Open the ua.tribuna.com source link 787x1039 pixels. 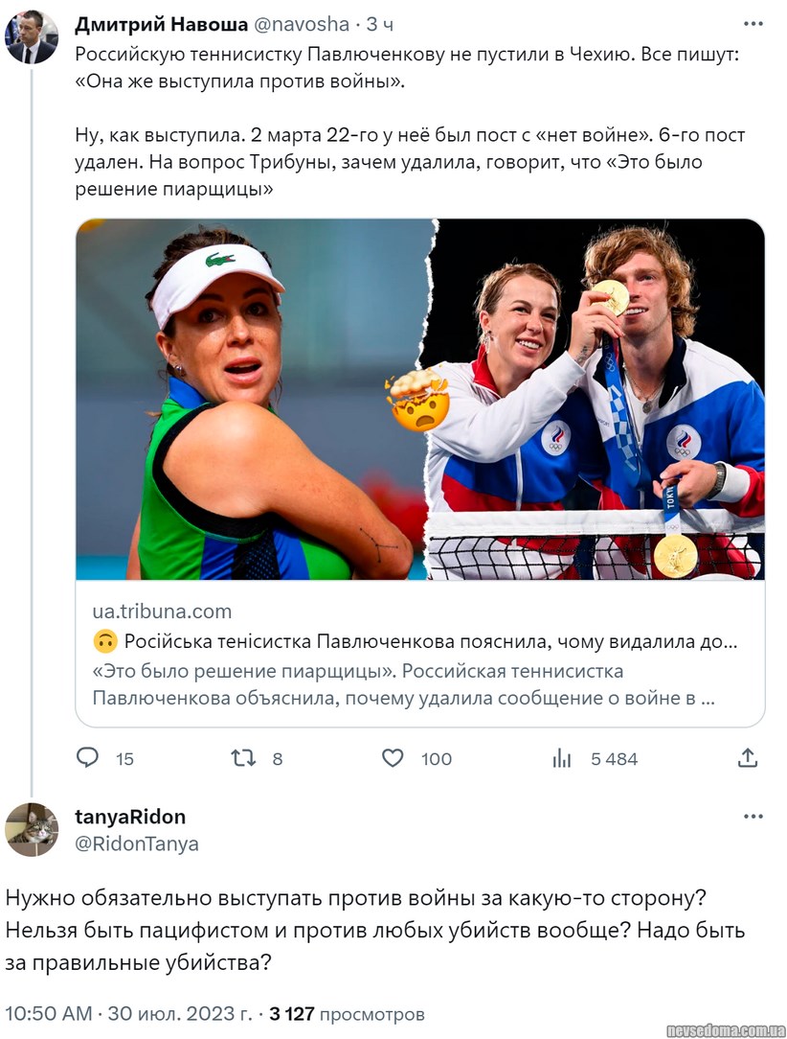coord(162,611)
